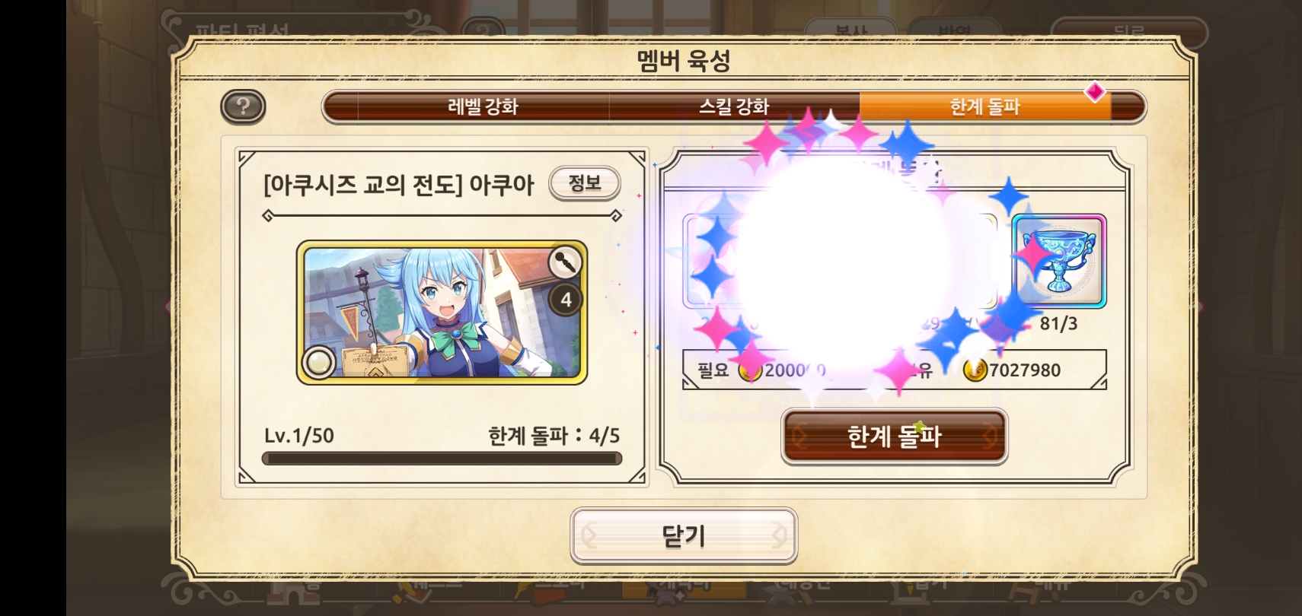
Task: Tap the 81/3 material count label
Action: click(1058, 324)
